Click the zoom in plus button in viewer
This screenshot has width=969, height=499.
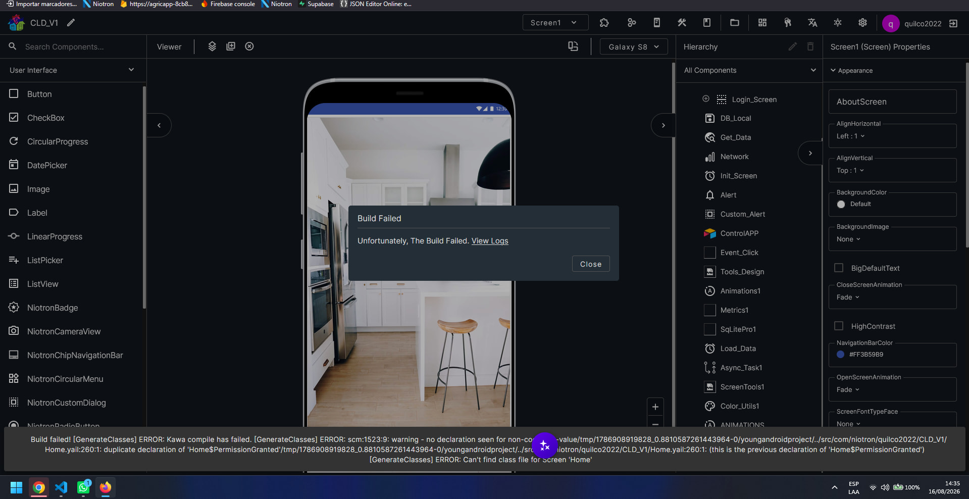655,407
